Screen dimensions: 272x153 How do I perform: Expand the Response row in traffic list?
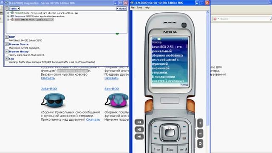click(8, 16)
